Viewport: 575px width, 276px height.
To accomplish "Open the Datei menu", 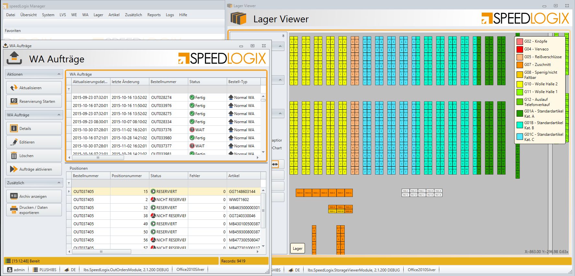I will click(x=11, y=15).
